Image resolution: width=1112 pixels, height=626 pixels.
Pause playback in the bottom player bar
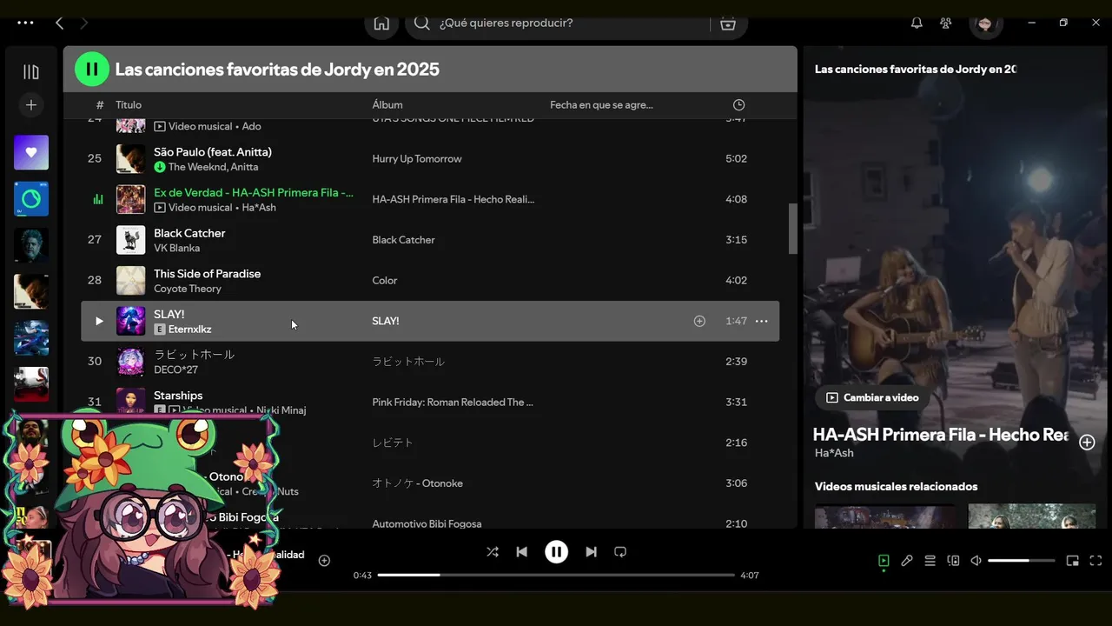pos(556,552)
